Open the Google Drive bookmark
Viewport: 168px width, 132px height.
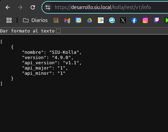click(90, 20)
